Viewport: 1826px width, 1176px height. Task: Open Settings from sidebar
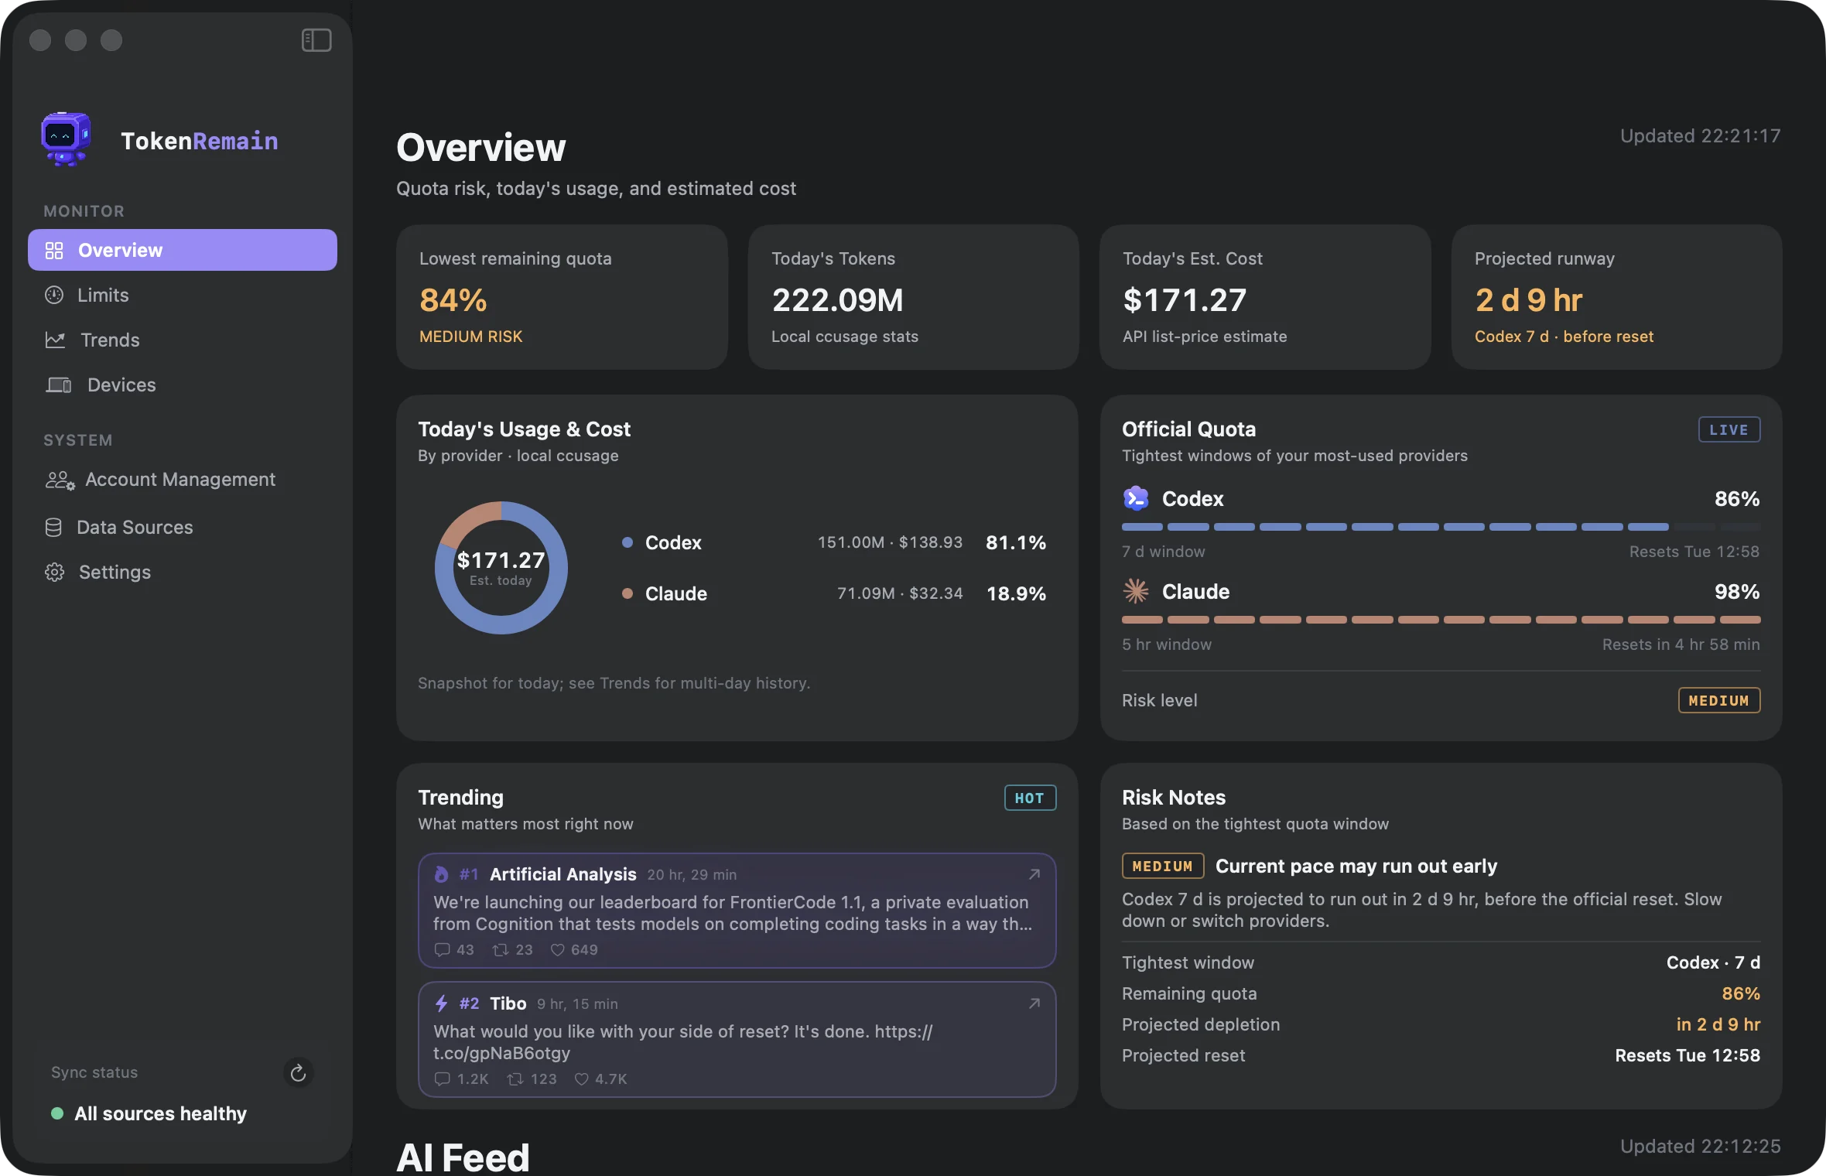[x=183, y=572]
